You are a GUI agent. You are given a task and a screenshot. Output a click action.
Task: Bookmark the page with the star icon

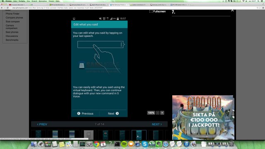tap(260, 8)
